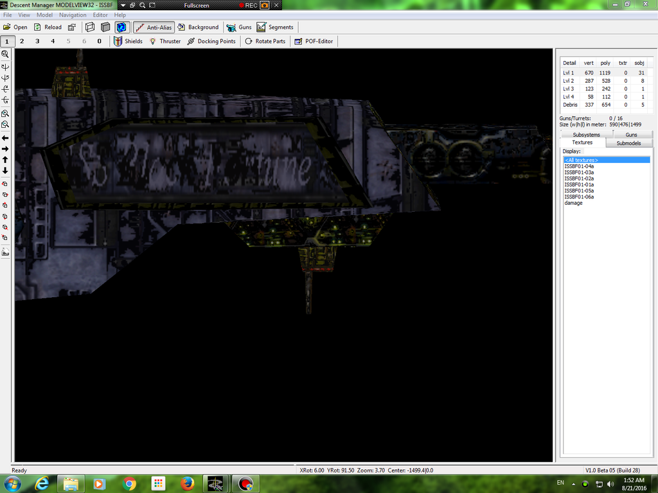Screen dimensions: 658x493
Task: Open Google Chrome from the taskbar
Action: point(129,484)
